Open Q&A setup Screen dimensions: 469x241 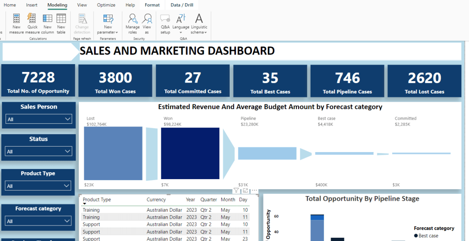click(165, 23)
